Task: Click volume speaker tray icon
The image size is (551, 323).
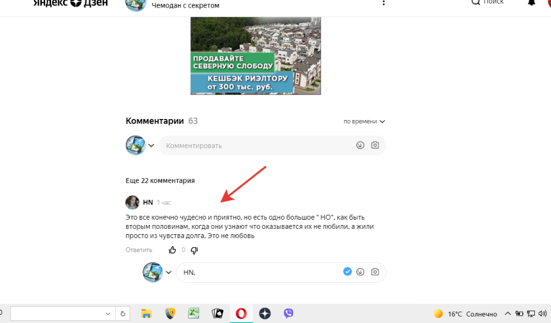Action: (542, 314)
